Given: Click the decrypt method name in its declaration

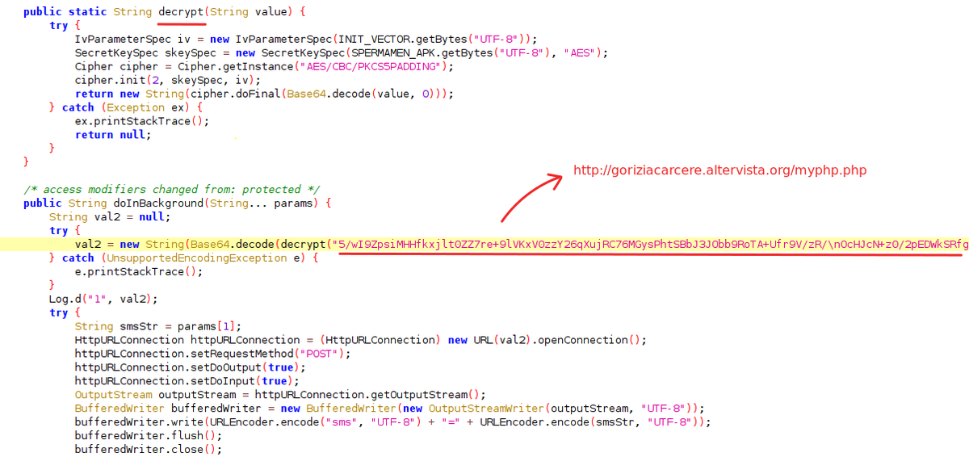Looking at the screenshot, I should (x=182, y=12).
